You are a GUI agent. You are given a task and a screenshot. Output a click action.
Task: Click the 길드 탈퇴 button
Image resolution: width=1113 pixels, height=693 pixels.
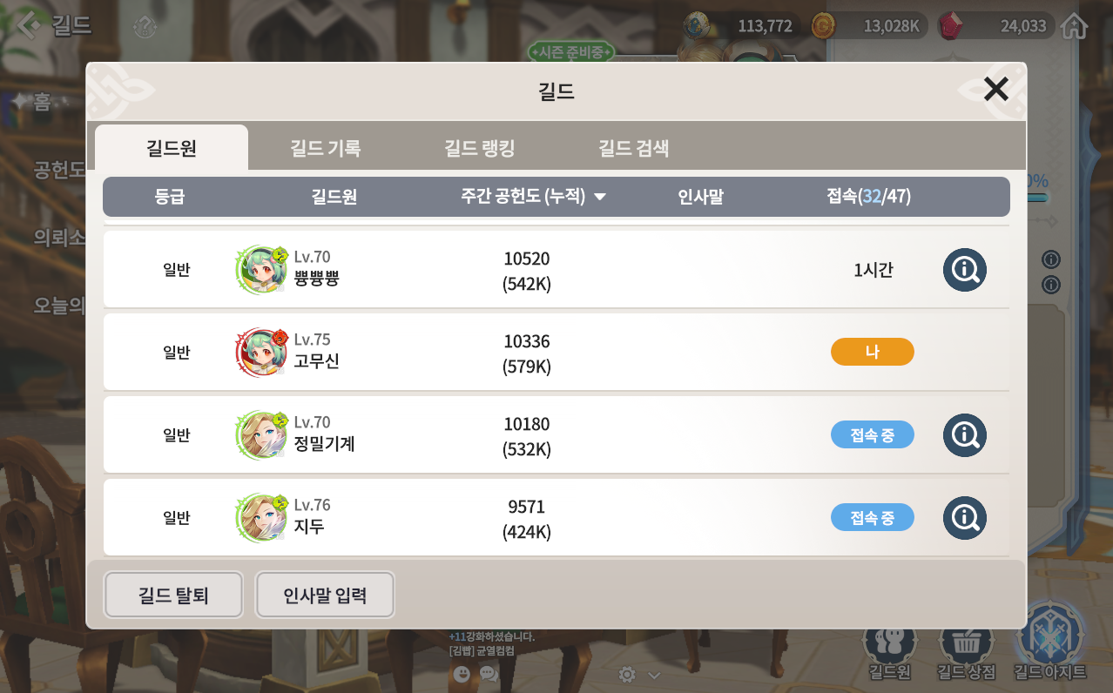[173, 595]
